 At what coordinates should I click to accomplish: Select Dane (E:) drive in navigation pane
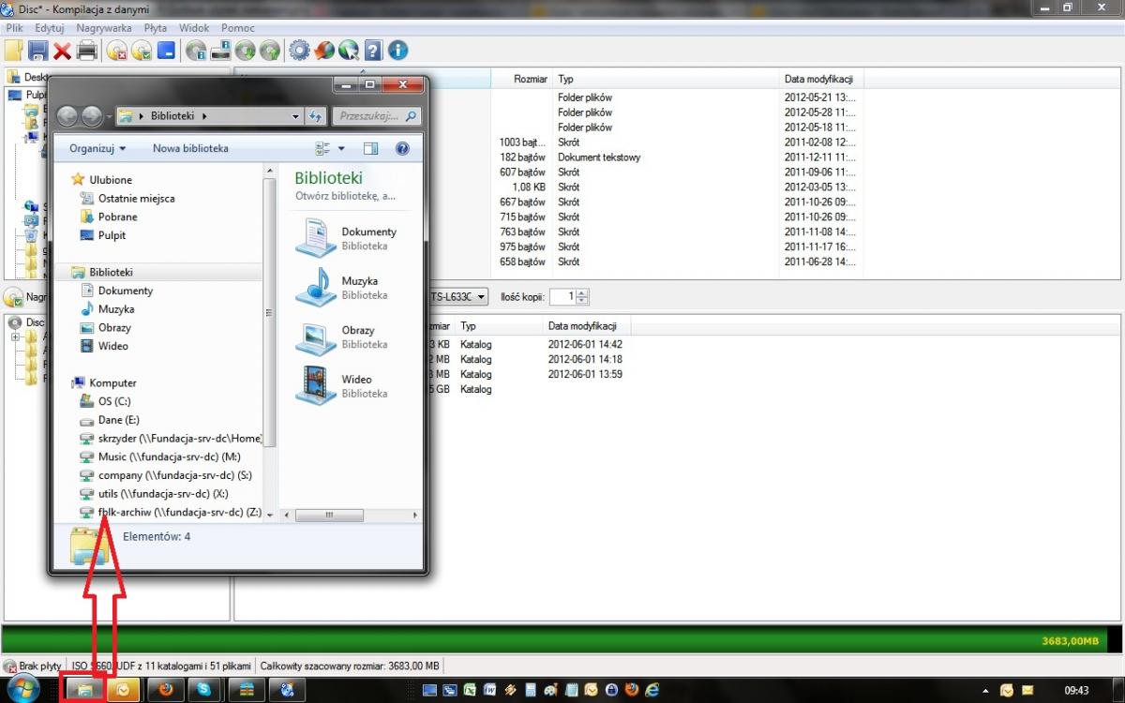pyautogui.click(x=118, y=420)
